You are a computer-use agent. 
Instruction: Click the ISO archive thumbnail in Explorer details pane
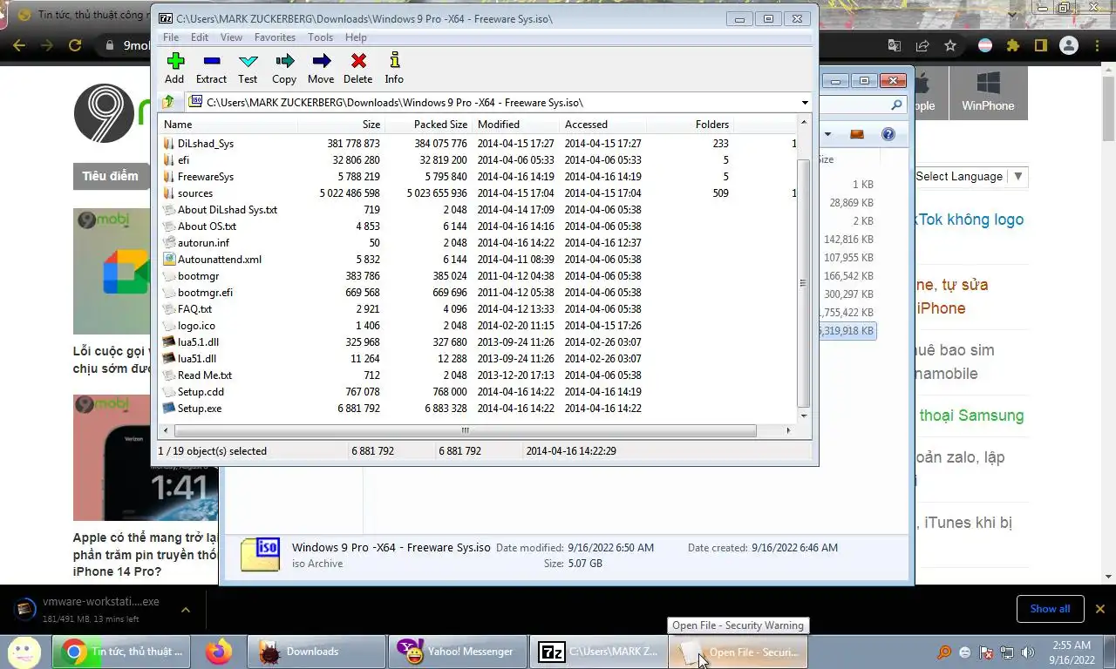(x=260, y=554)
